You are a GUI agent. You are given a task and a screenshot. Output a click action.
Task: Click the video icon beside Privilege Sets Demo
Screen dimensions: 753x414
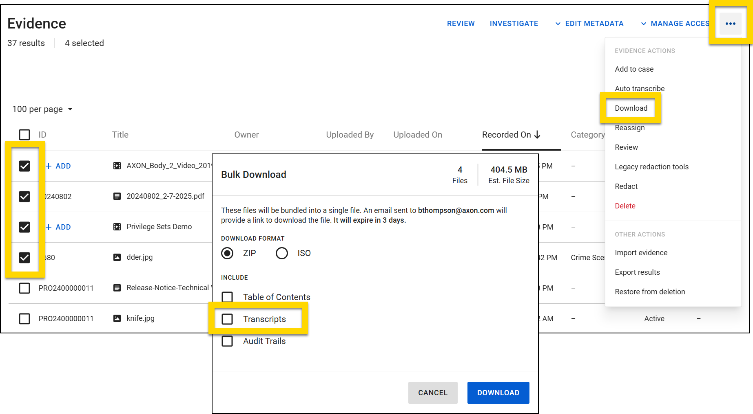pos(117,227)
